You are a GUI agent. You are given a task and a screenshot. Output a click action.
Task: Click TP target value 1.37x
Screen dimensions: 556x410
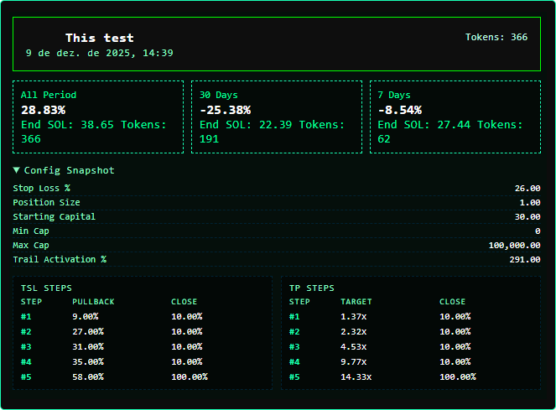354,316
